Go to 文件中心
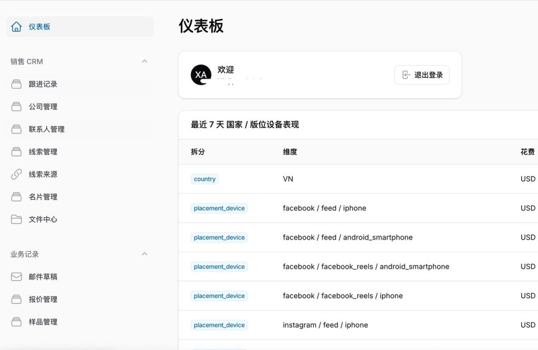This screenshot has height=350, width=538. [80, 219]
